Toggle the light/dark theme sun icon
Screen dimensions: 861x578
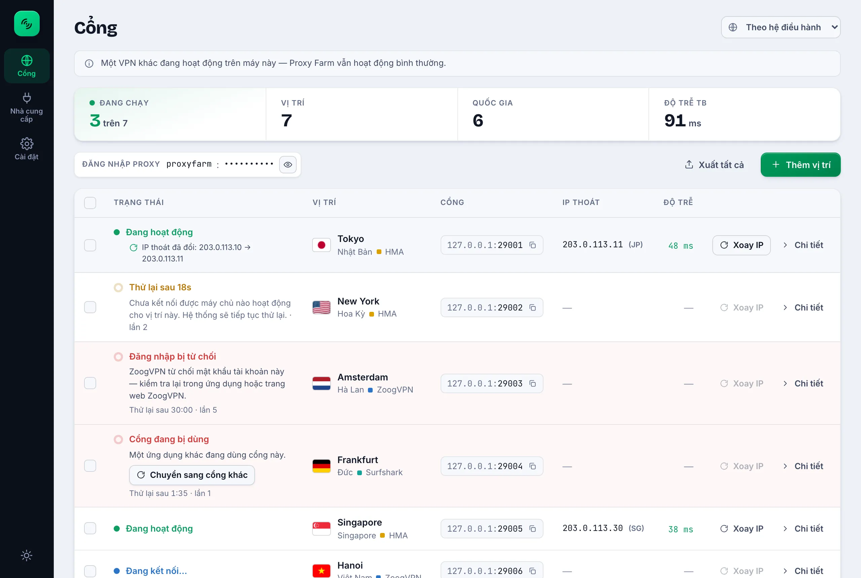pyautogui.click(x=27, y=555)
